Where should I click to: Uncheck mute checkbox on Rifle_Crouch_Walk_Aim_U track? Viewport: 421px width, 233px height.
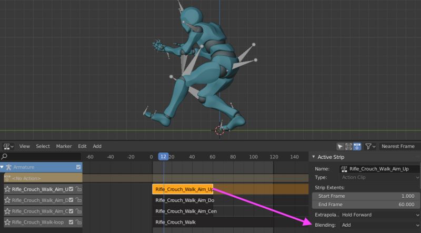(71, 189)
